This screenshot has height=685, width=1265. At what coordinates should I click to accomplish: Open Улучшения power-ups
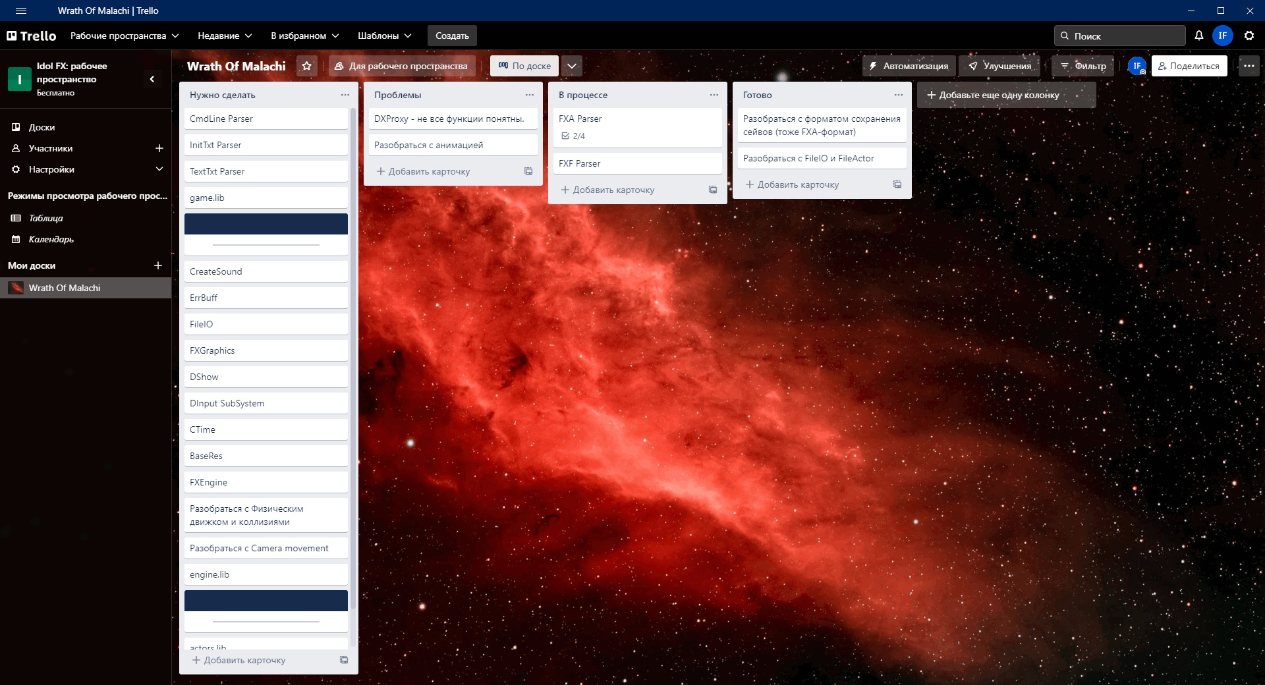coord(999,66)
